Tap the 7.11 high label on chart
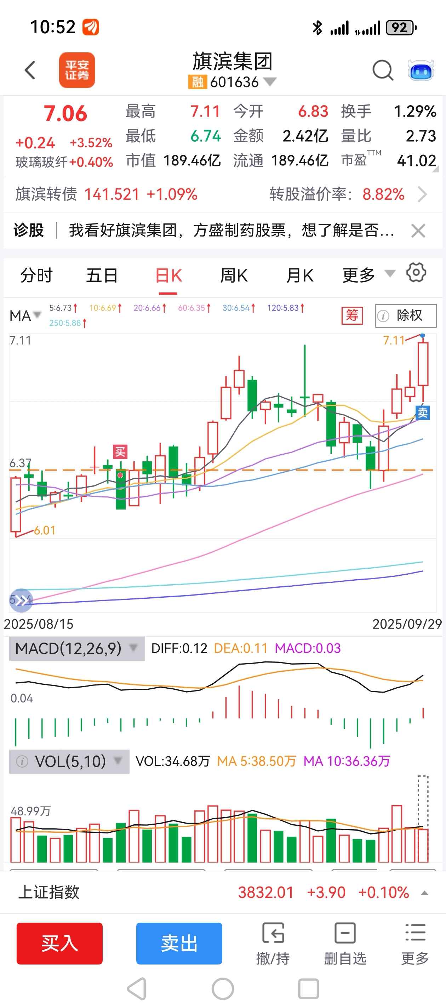The height and width of the screenshot is (1007, 446). tap(394, 341)
